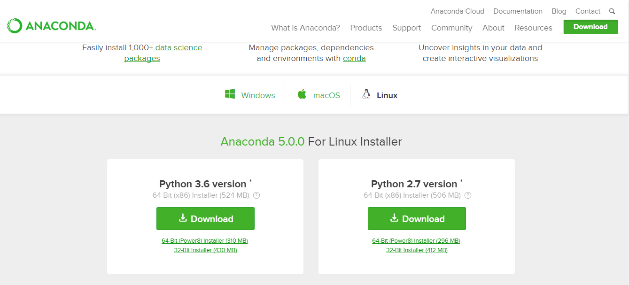Image resolution: width=629 pixels, height=285 pixels.
Task: Download the Python 3.6 version installer
Action: 205,219
